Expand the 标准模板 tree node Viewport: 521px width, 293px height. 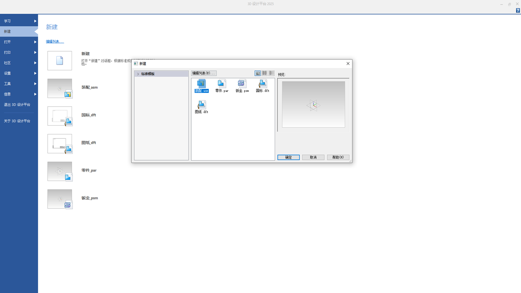click(x=138, y=74)
